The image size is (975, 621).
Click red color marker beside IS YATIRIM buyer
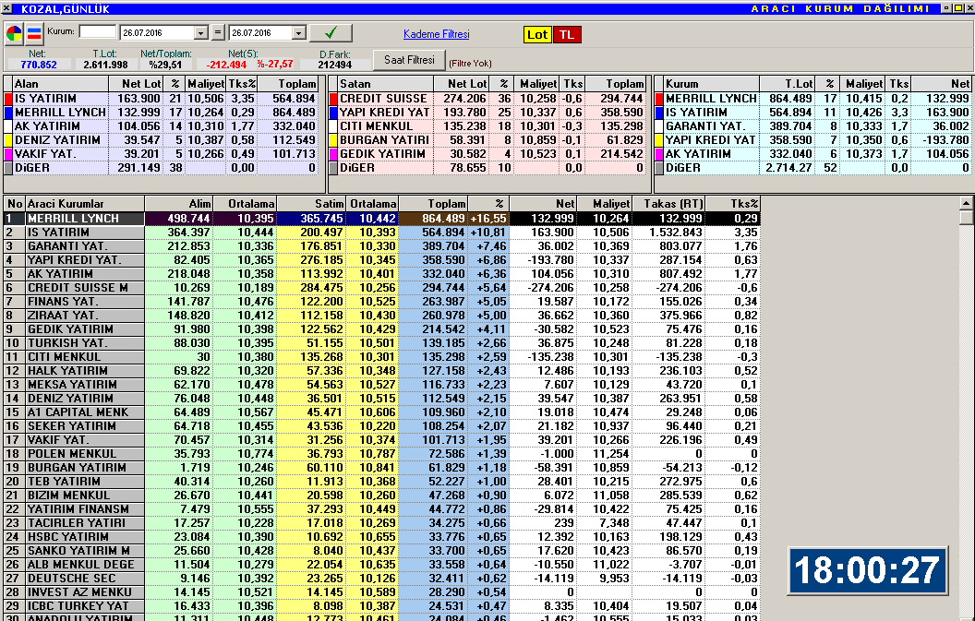(8, 98)
